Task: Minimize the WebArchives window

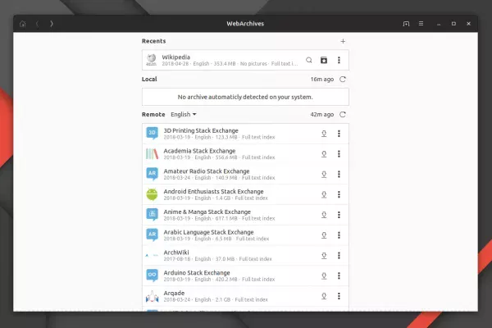Action: coord(439,24)
